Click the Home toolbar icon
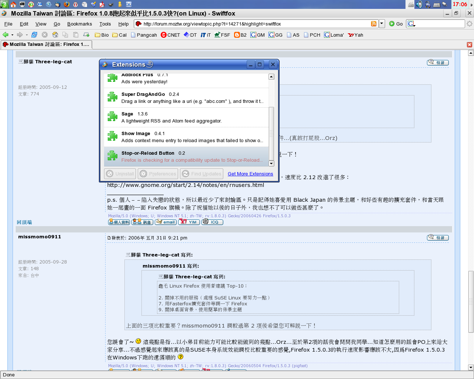The image size is (474, 379). (55, 35)
